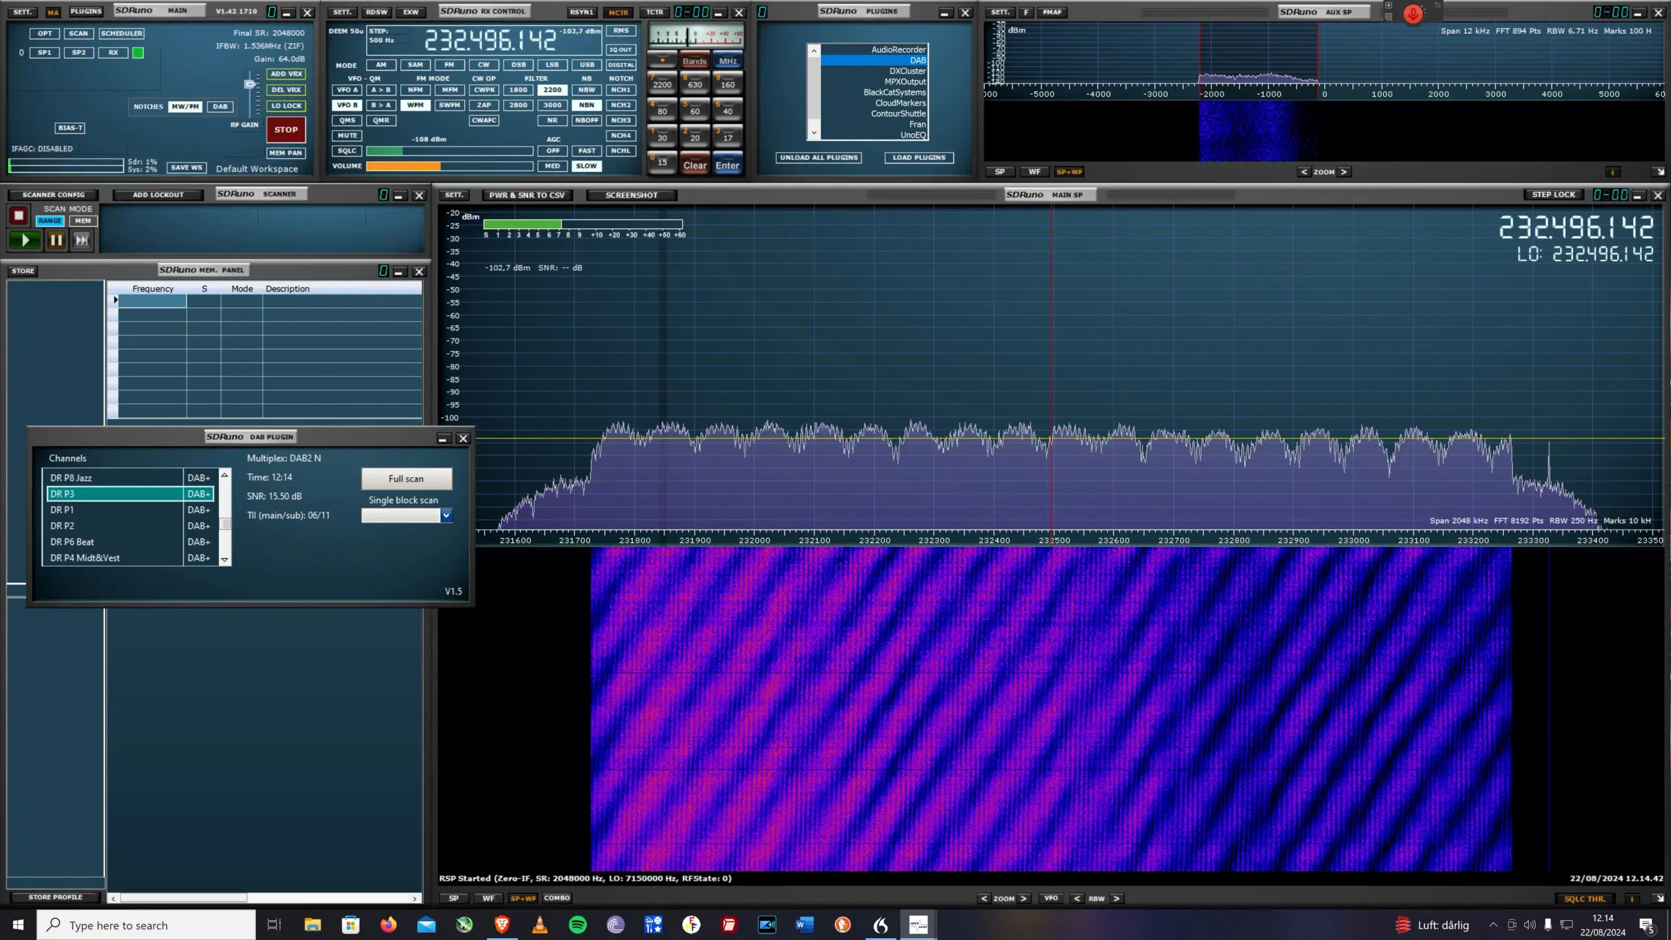Click right arrow of Mem Panel scrollbar
Viewport: 1671px width, 940px height.
click(x=414, y=899)
